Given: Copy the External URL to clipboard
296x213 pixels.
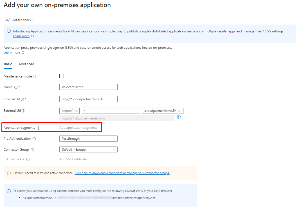Looking at the screenshot, I should (x=179, y=117).
